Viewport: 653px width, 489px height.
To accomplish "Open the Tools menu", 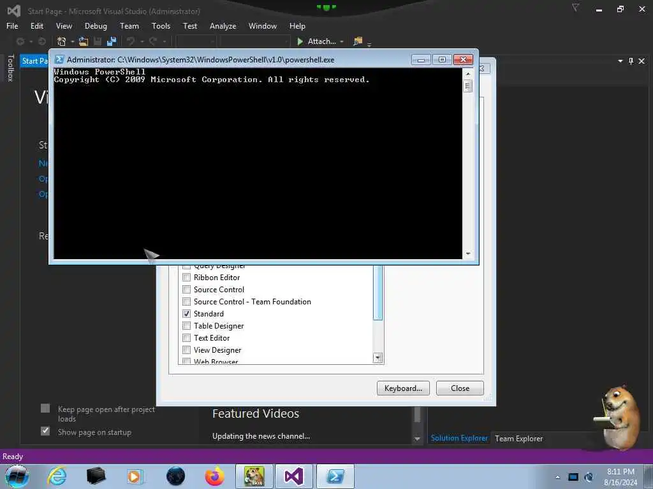I will (x=161, y=25).
